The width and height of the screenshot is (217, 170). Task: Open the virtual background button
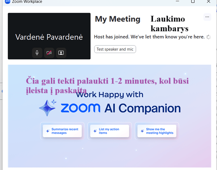pyautogui.click(x=61, y=53)
